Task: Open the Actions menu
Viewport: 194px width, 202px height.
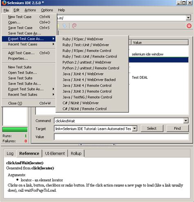Action: click(x=30, y=10)
